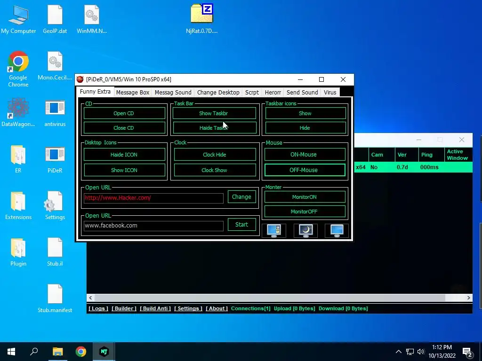Switch to the Send Sound tab
Screen dimensions: 482x361
click(302, 93)
